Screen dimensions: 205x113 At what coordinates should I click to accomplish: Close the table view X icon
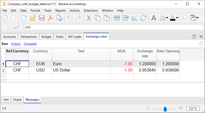pyautogui.click(x=201, y=36)
